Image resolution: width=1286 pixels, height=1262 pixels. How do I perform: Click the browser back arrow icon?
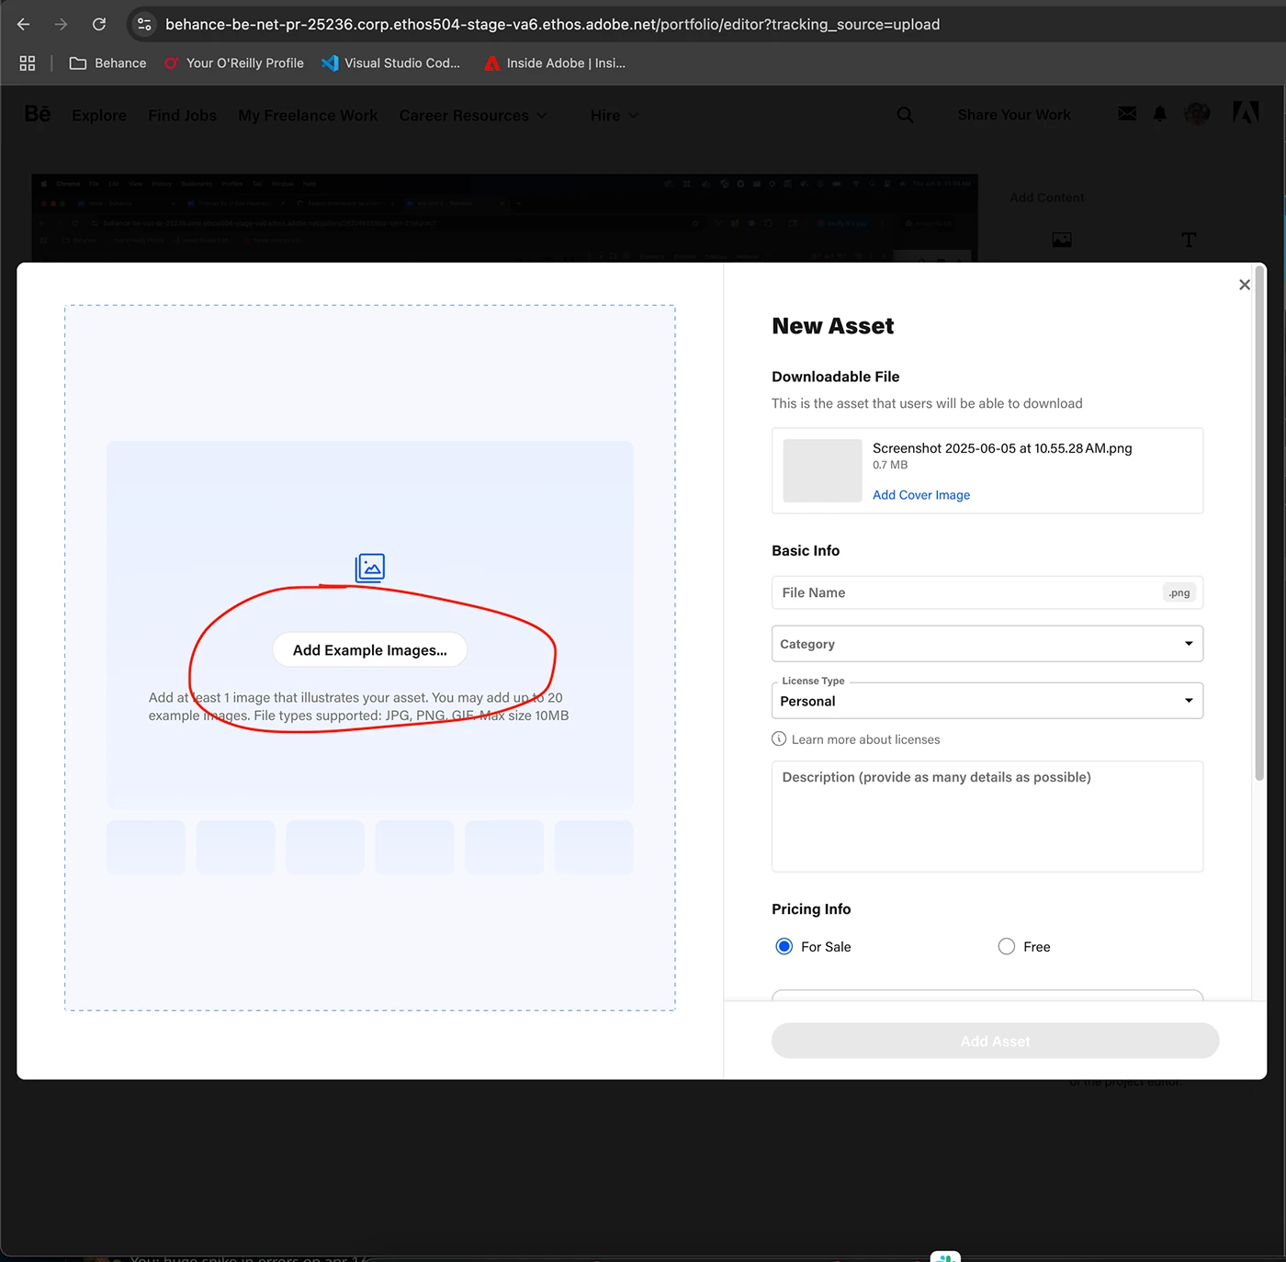point(24,24)
